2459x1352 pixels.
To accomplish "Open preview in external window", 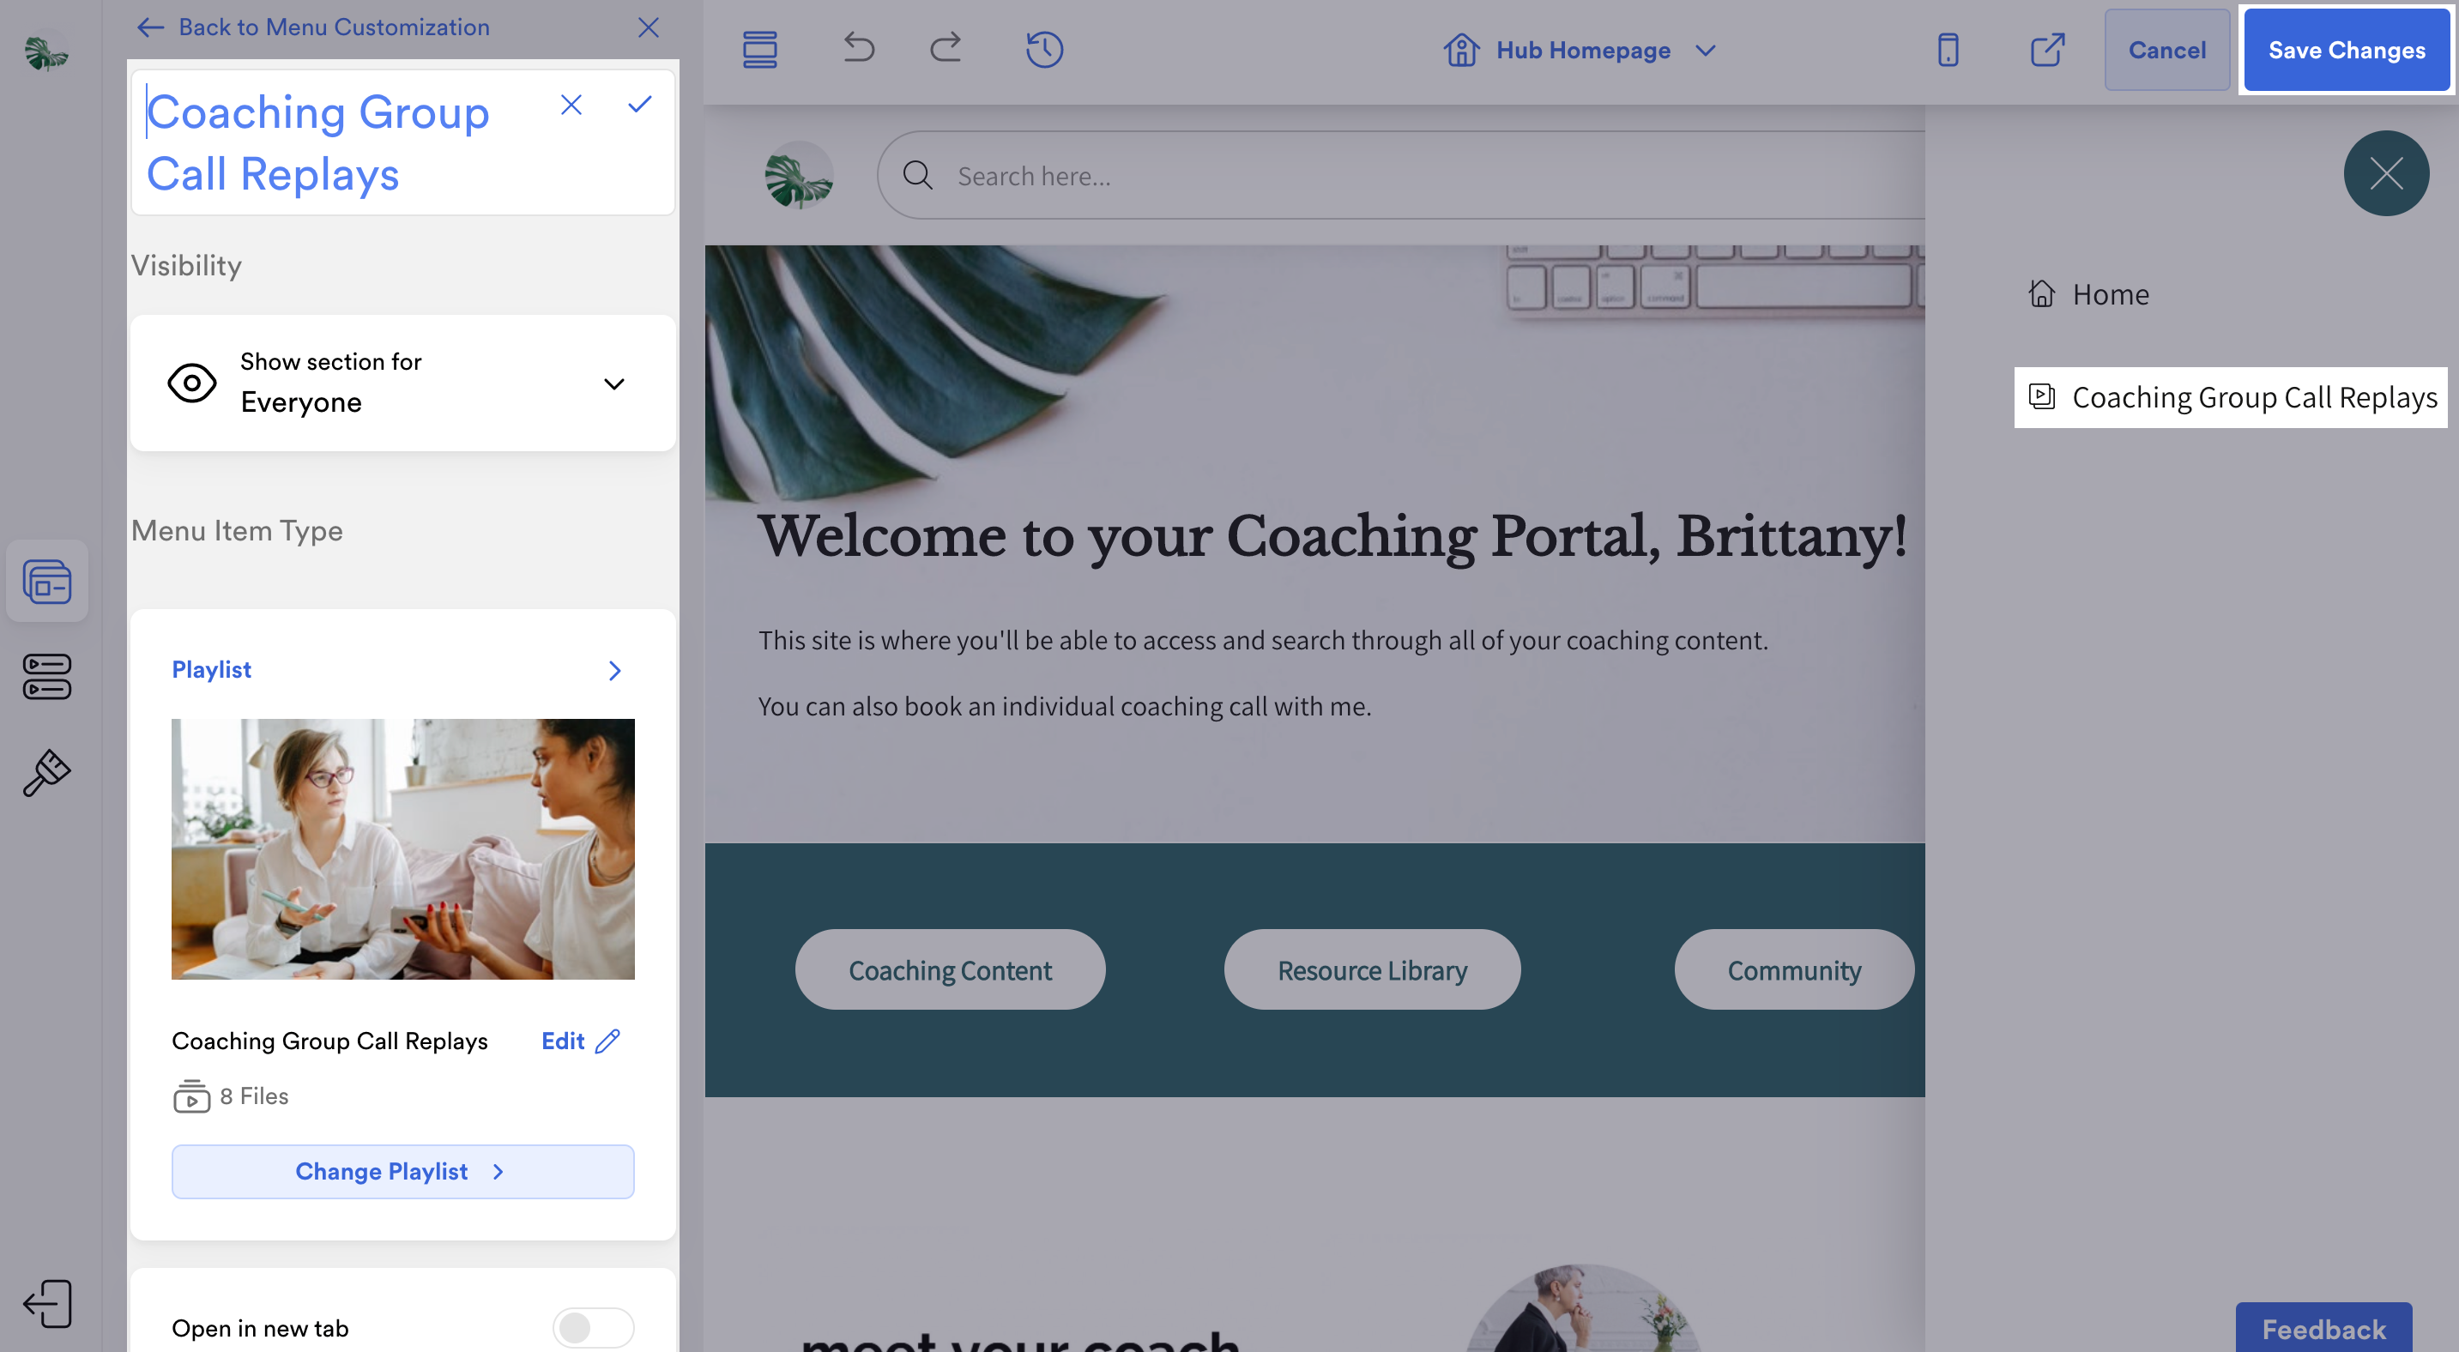I will click(x=2047, y=50).
